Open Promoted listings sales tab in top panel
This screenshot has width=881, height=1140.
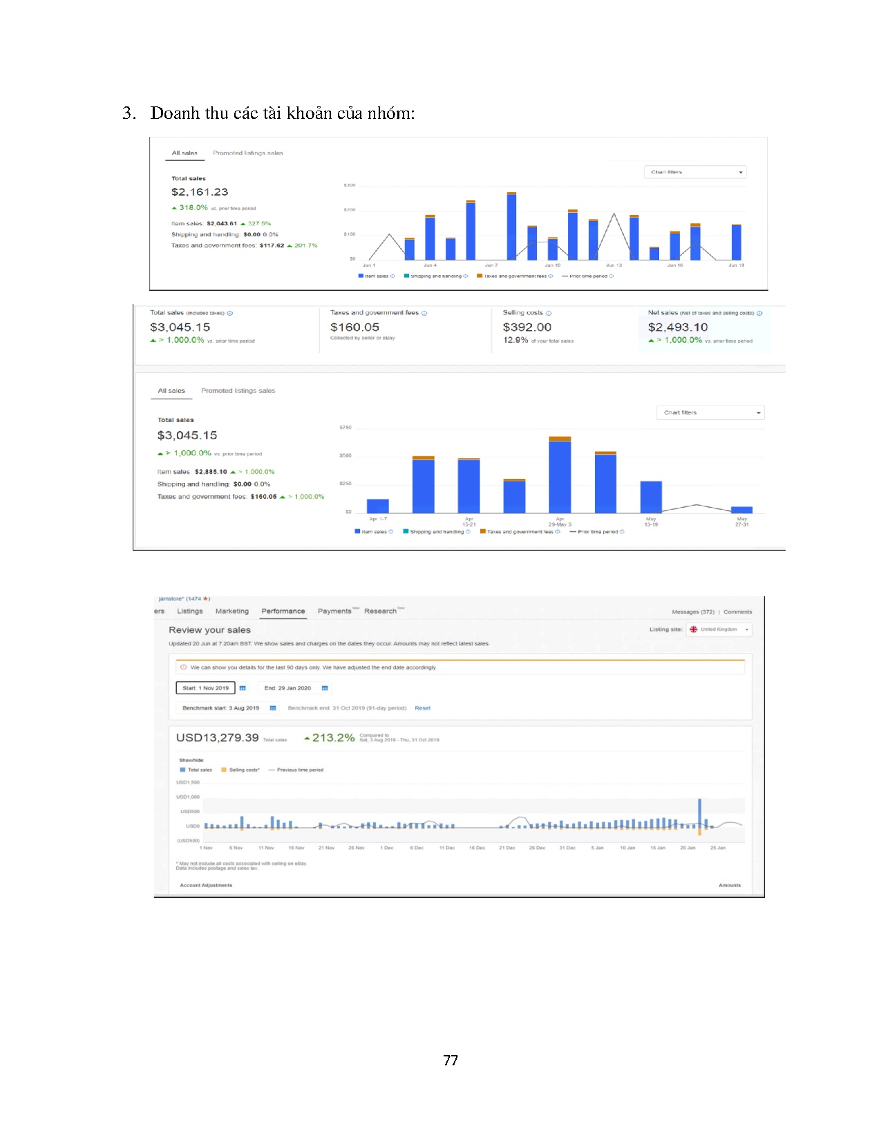coord(247,153)
